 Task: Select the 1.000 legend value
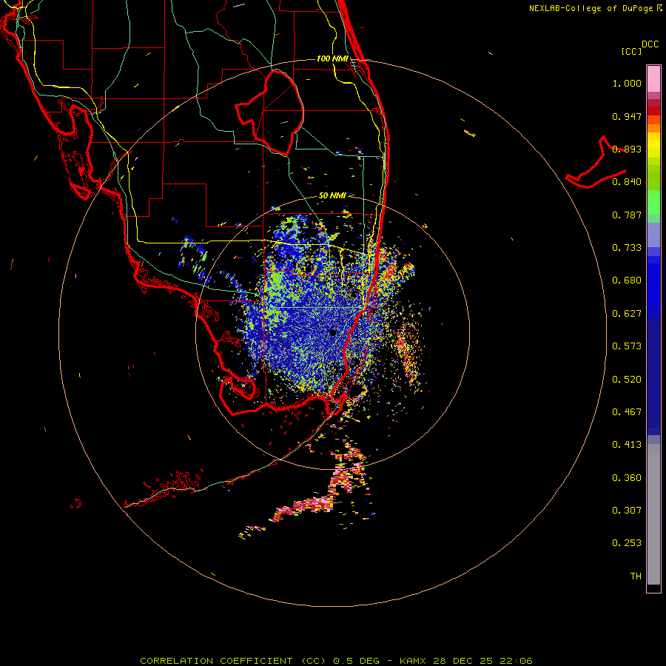click(627, 83)
